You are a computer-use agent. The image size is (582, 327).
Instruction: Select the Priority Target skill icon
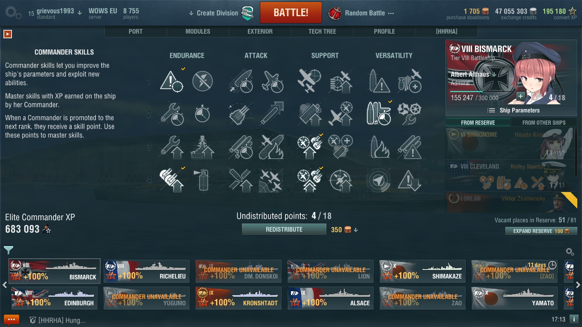(x=172, y=81)
